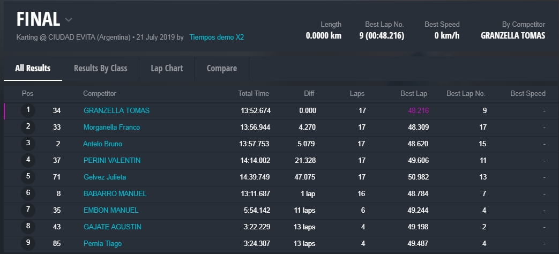Click the Best Lap column header
The image size is (559, 254).
(x=414, y=93)
